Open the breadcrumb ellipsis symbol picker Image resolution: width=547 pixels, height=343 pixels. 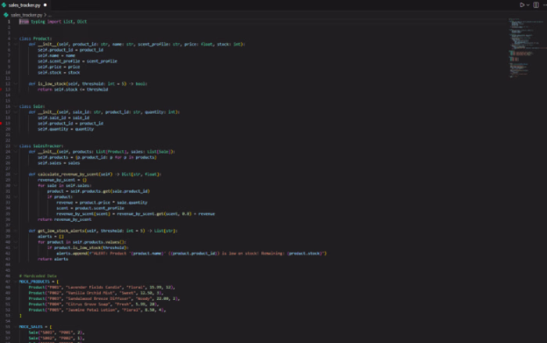click(50, 15)
